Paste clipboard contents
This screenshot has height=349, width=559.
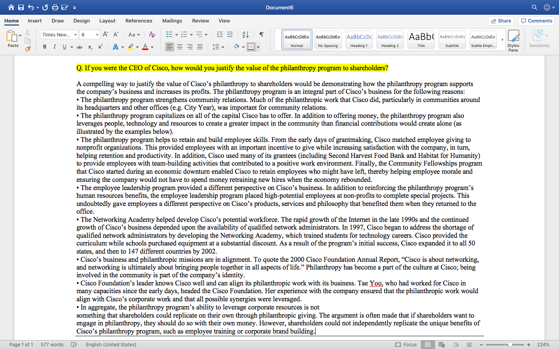tap(13, 39)
